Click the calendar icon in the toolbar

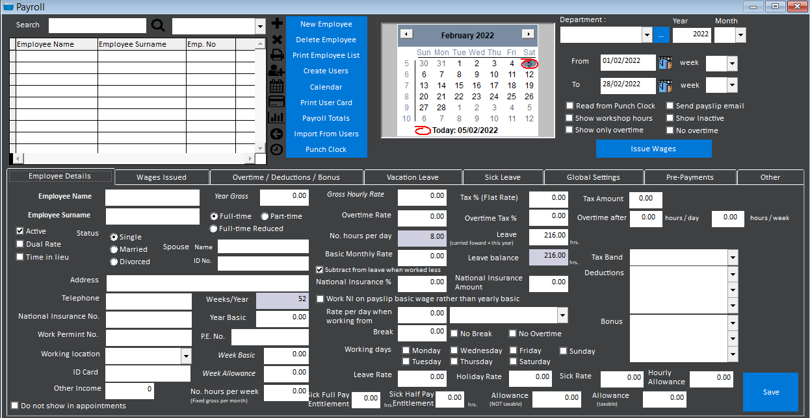[276, 86]
